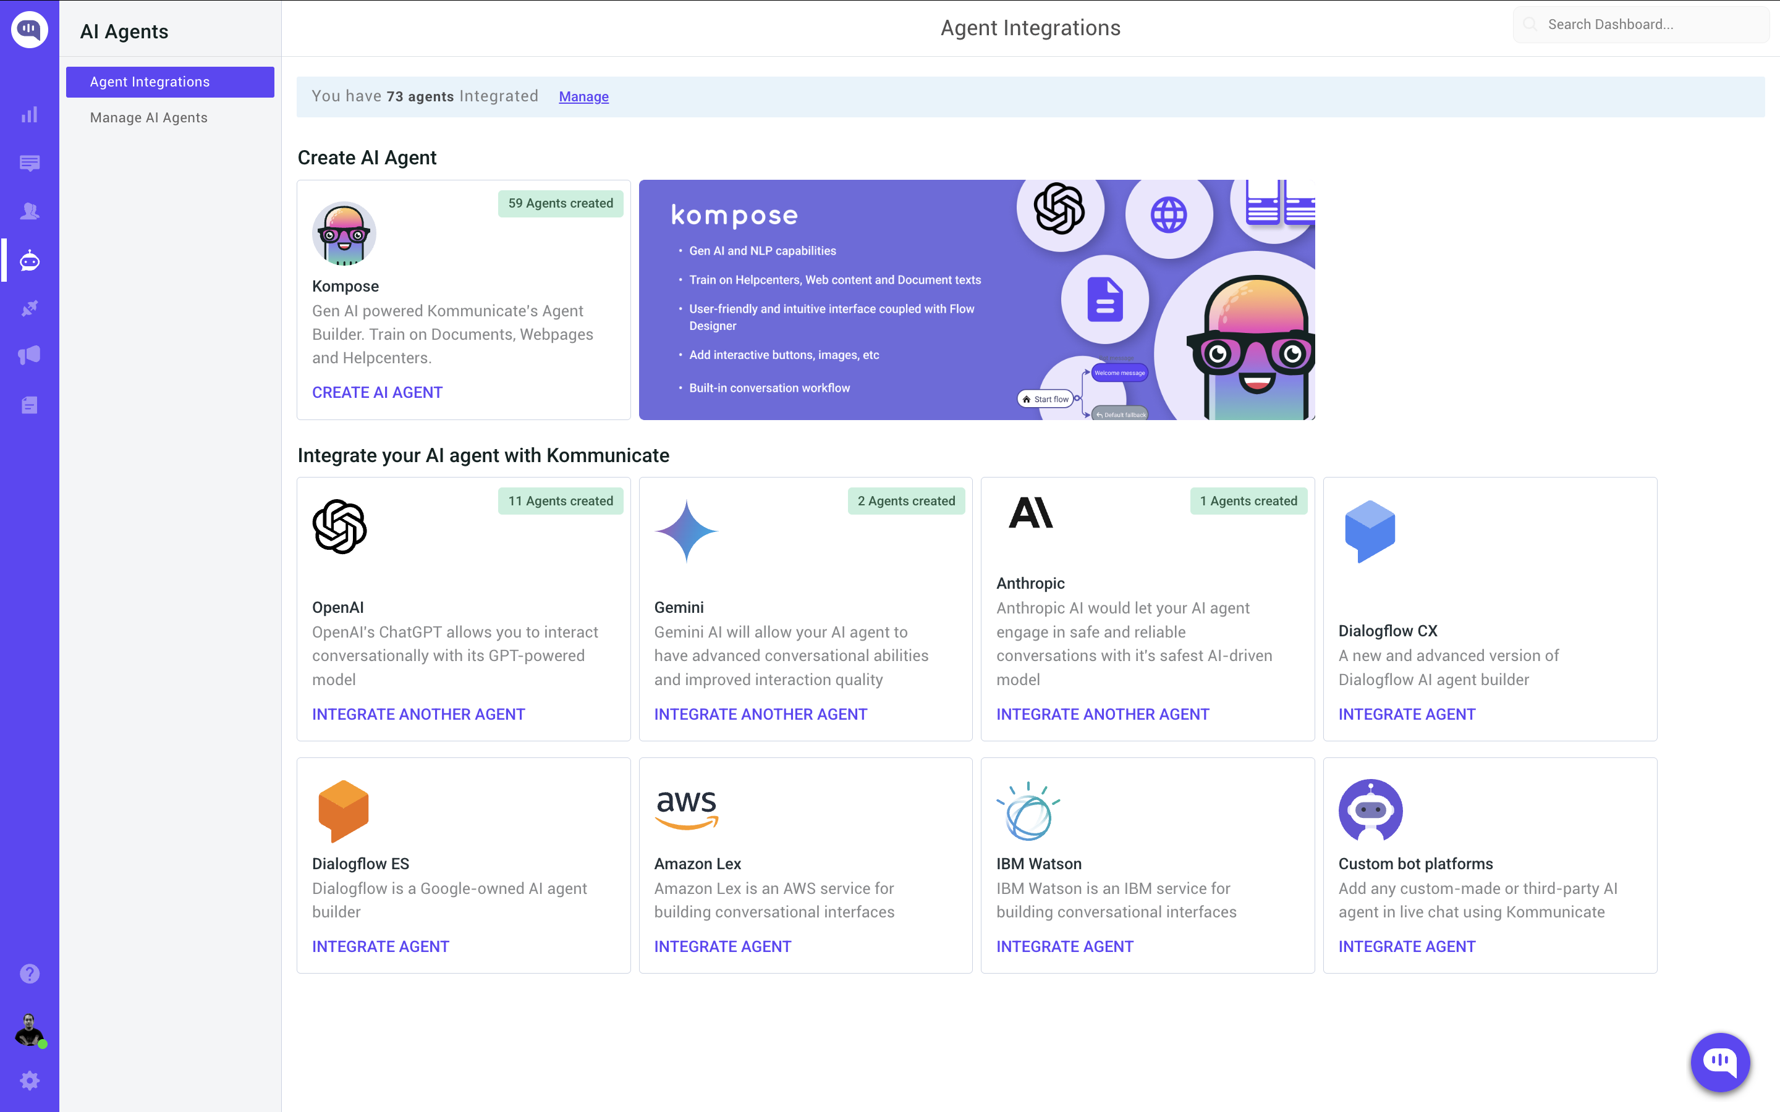Click INTEGRATE AGENT under Amazon Lex
The height and width of the screenshot is (1112, 1780).
click(x=723, y=946)
